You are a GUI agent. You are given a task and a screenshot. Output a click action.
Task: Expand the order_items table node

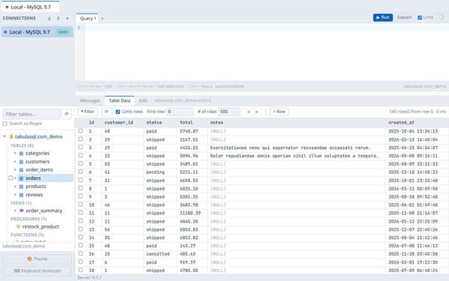point(15,170)
